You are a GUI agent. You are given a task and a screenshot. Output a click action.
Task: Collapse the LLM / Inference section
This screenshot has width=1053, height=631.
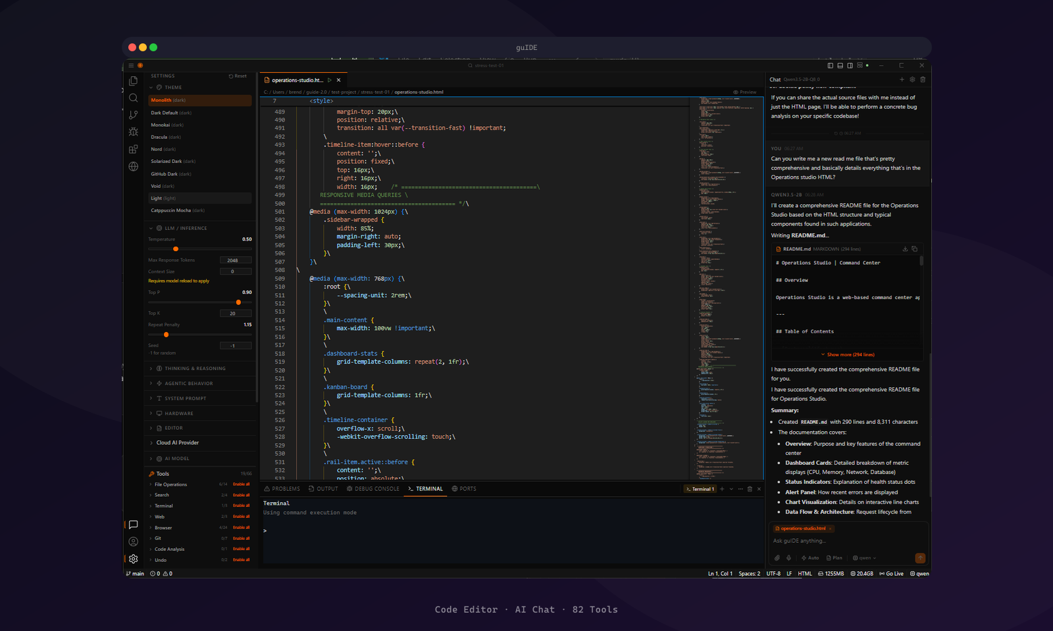[199, 228]
